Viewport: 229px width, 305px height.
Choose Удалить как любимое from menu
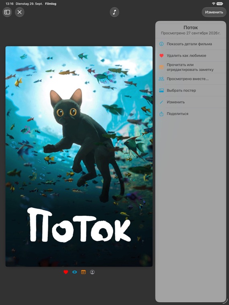point(191,56)
